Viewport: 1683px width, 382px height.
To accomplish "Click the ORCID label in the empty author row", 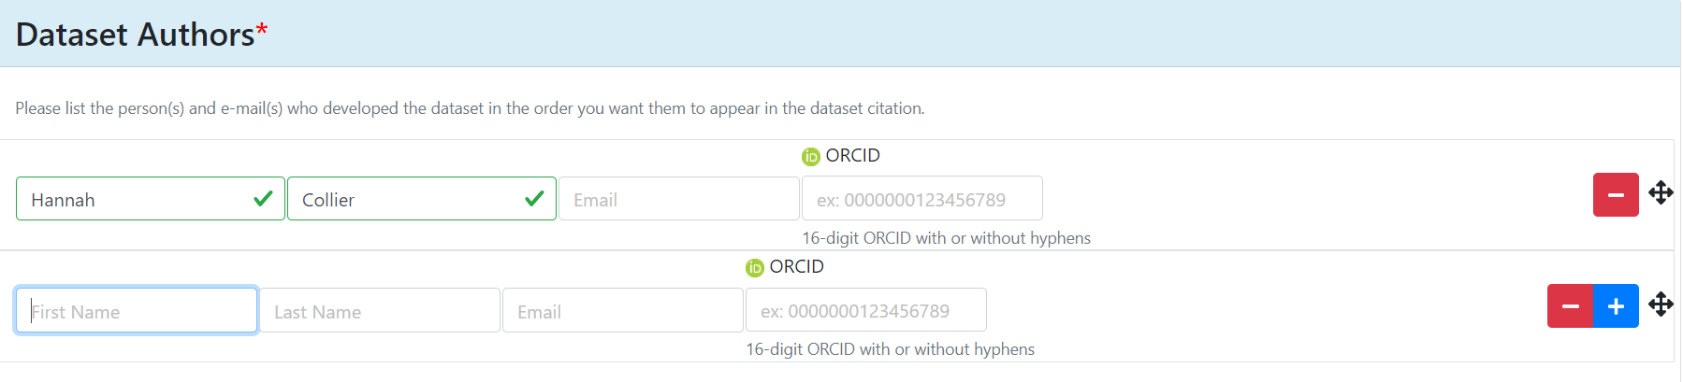I will click(x=796, y=267).
